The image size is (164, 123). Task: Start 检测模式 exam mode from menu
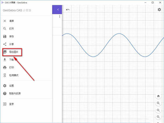pyautogui.click(x=26, y=75)
